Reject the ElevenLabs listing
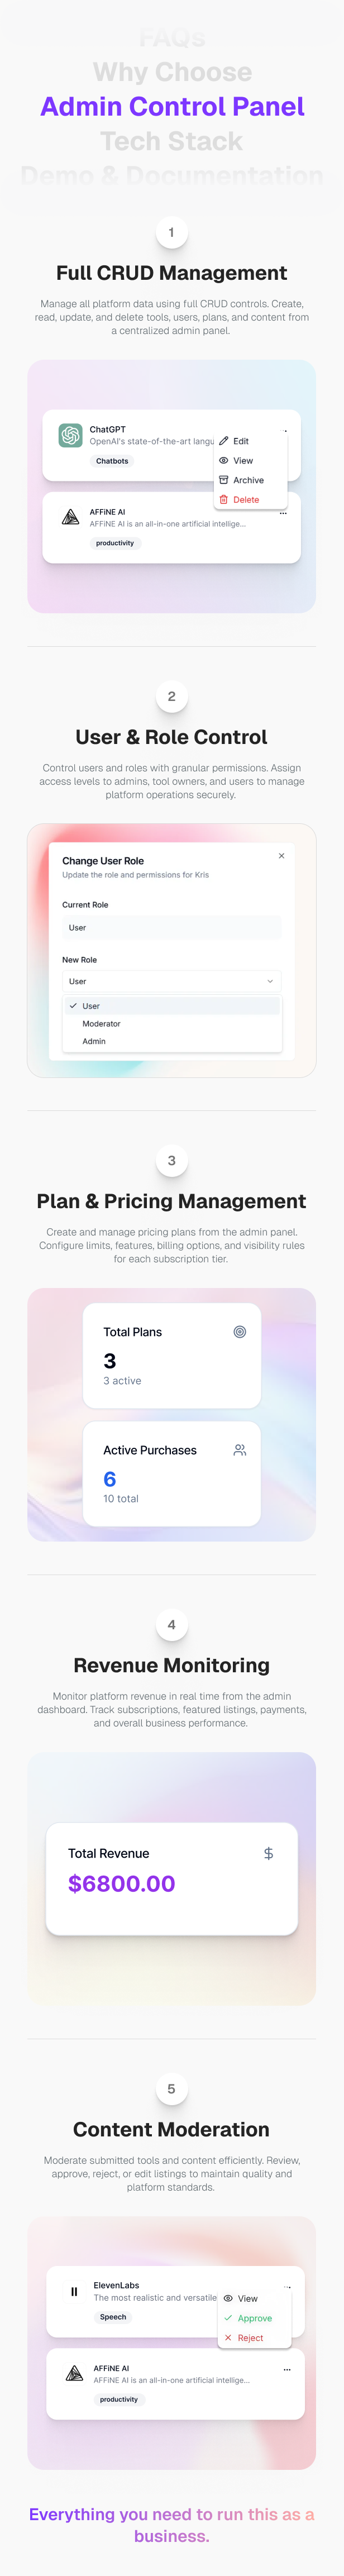Screen dimensions: 344x2576 [x=250, y=2338]
